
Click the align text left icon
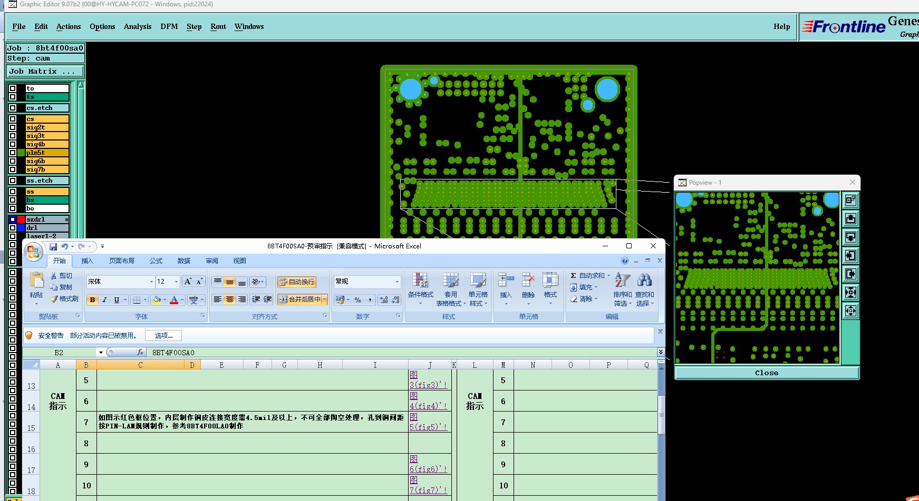coord(217,299)
